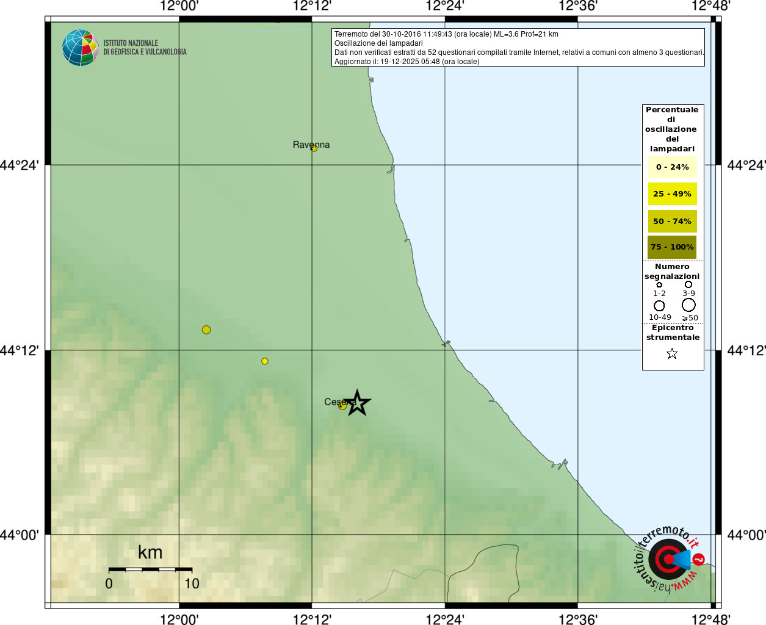This screenshot has height=625, width=766.
Task: Click the km scale bar
Action: click(x=150, y=569)
